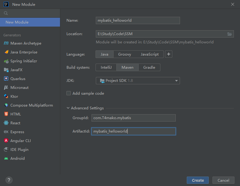
Task: Select Groovy as the language
Action: point(125,54)
